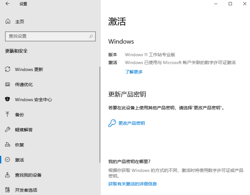Click the home icon beside 主页

click(8, 21)
